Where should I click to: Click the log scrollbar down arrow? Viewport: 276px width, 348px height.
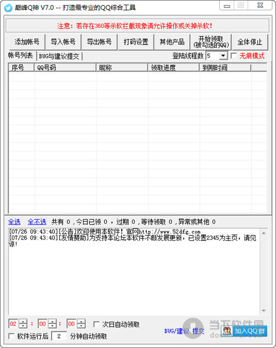point(264,310)
